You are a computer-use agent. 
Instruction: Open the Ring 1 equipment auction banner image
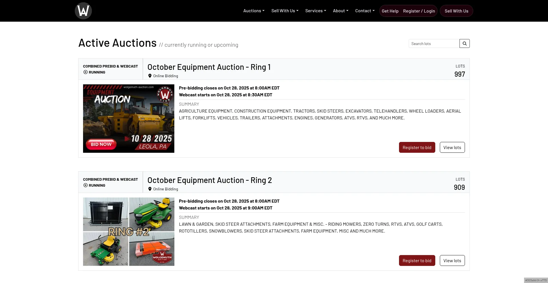pos(128,119)
